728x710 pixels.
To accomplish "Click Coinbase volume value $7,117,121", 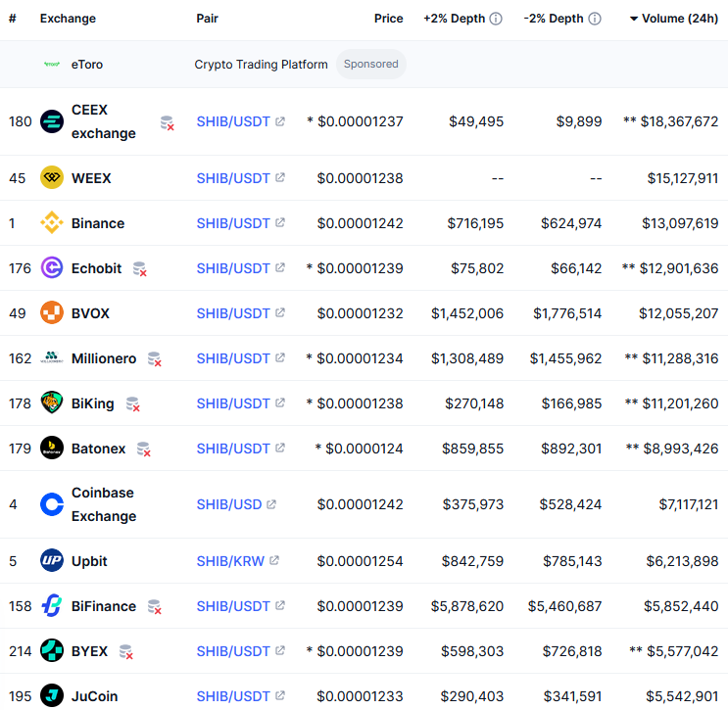I will coord(689,504).
